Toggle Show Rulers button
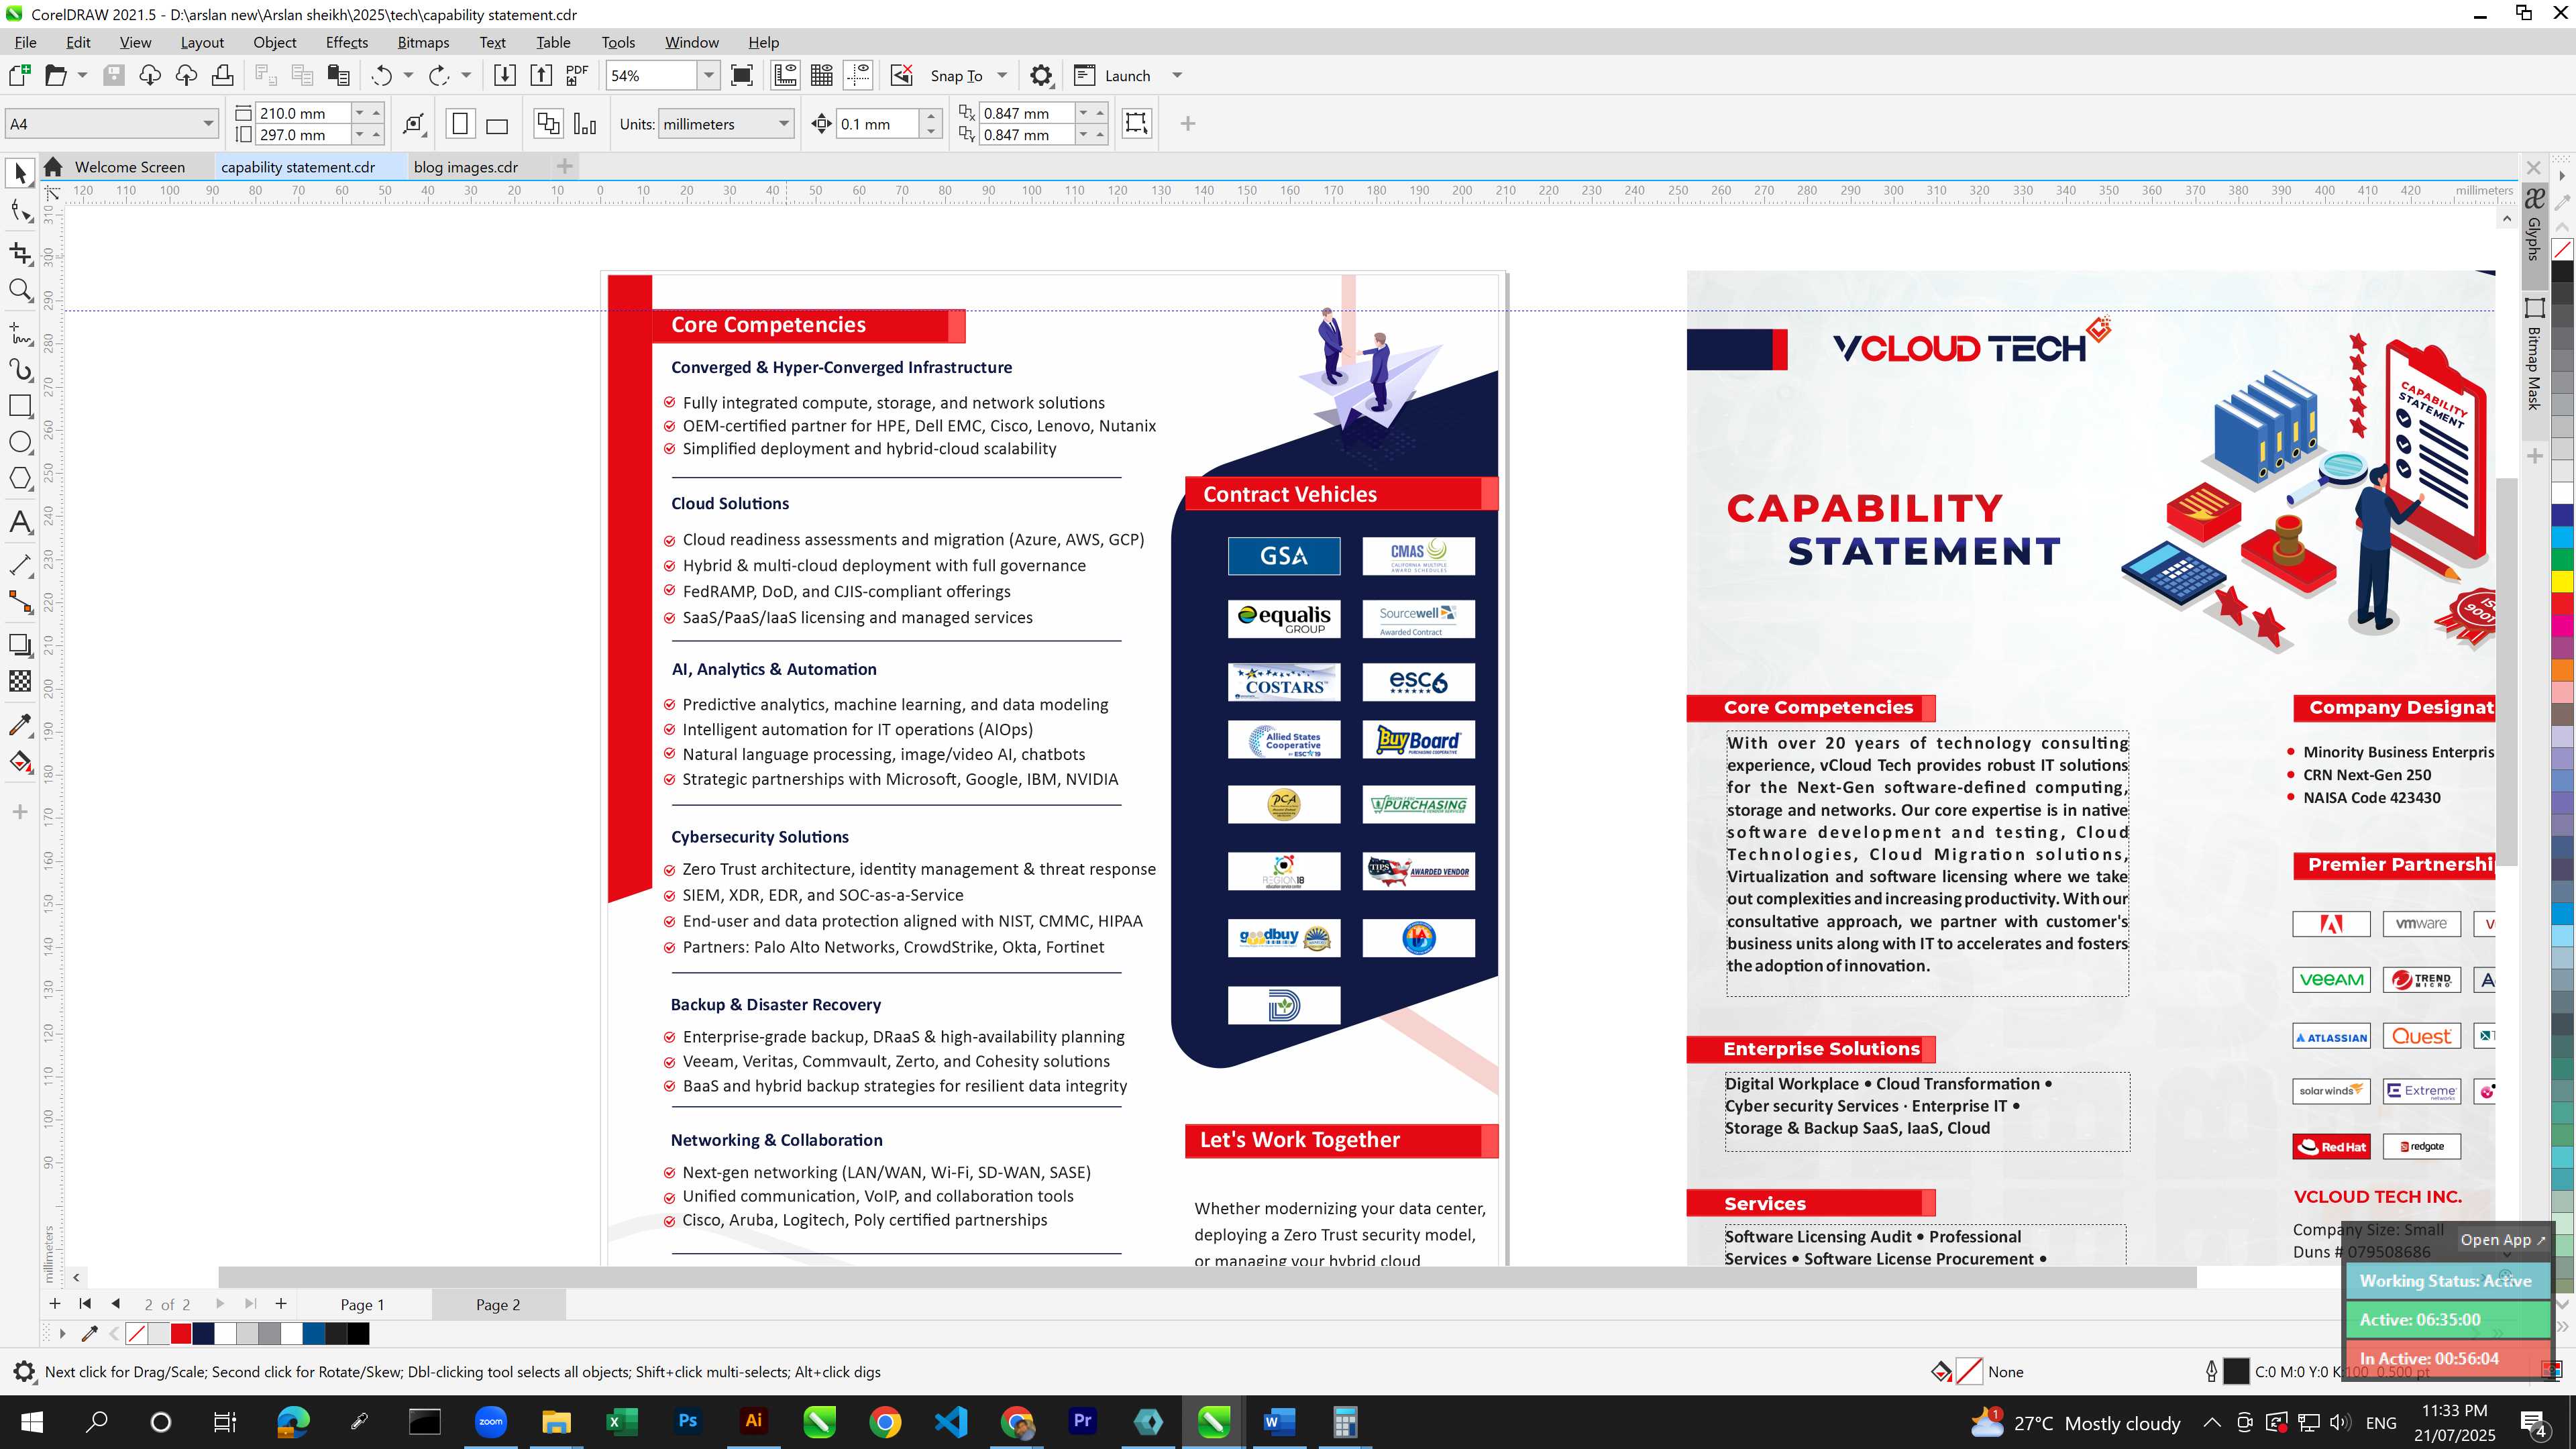The height and width of the screenshot is (1449, 2576). coord(786,75)
